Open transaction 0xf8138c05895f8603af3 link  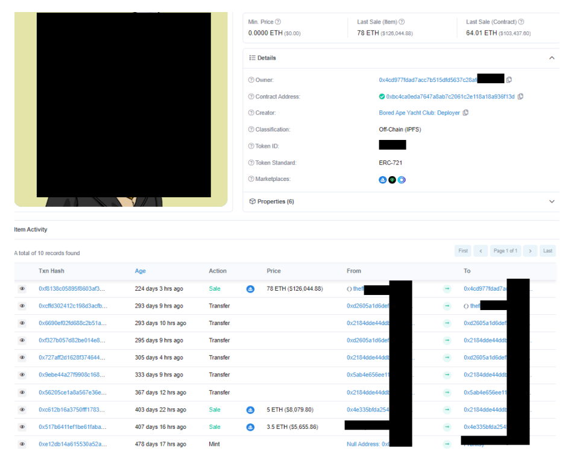tap(72, 289)
